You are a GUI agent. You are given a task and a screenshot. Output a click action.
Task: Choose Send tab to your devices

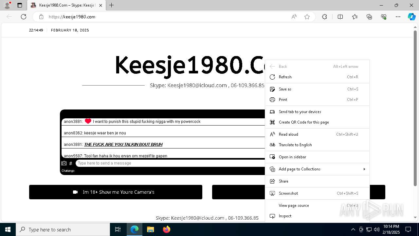tap(317, 112)
